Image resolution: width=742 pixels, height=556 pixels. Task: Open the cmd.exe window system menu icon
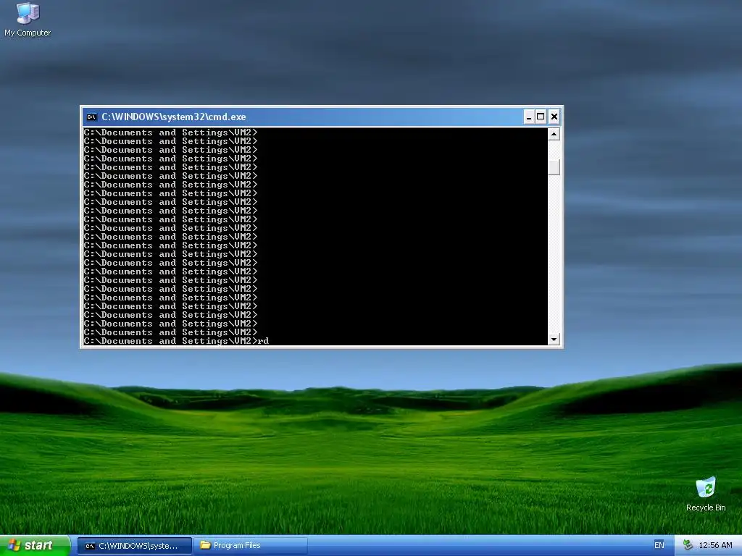(x=92, y=117)
